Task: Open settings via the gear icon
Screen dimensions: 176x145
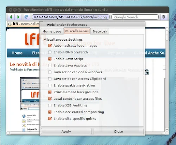Action: (164, 17)
